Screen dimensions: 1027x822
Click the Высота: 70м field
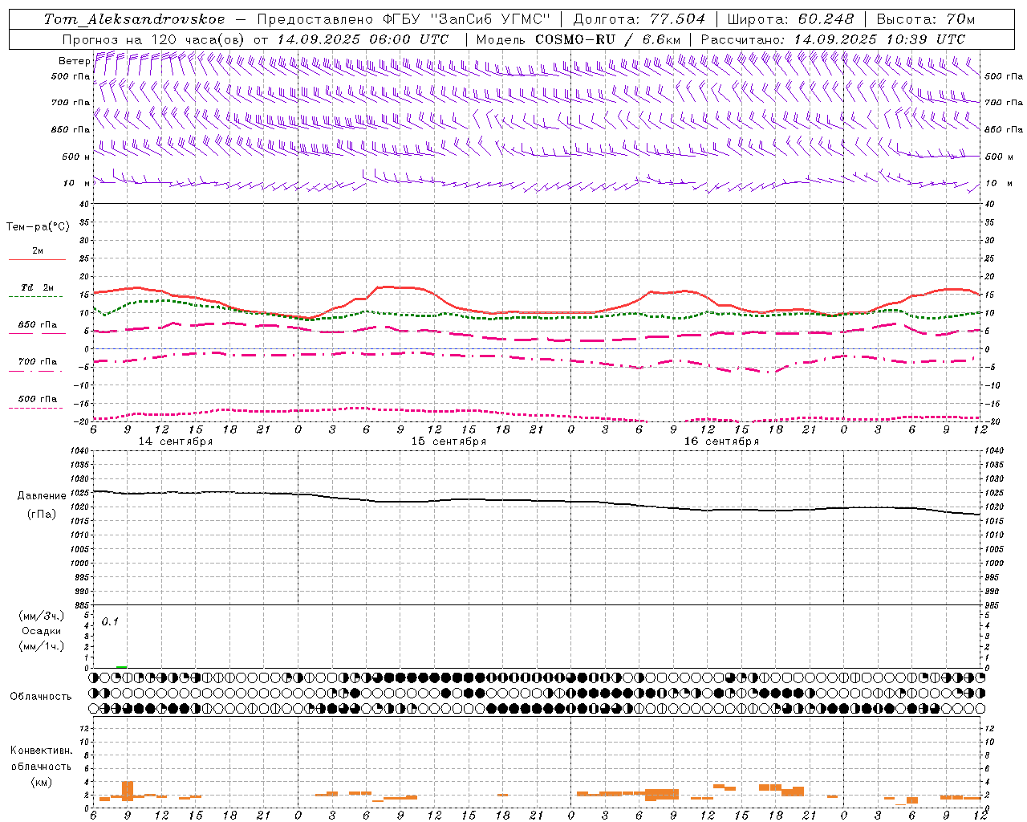pyautogui.click(x=926, y=19)
